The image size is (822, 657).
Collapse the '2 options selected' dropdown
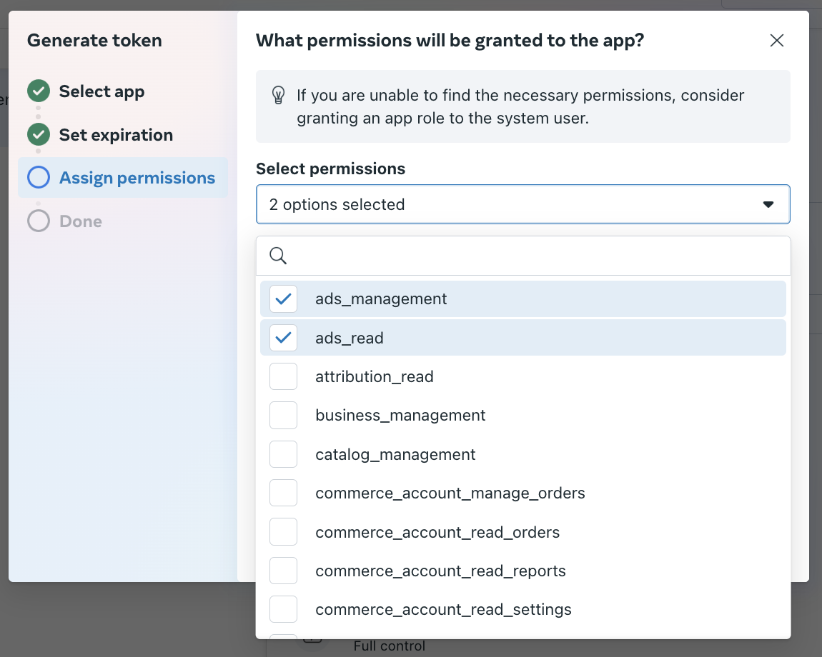[x=523, y=204]
